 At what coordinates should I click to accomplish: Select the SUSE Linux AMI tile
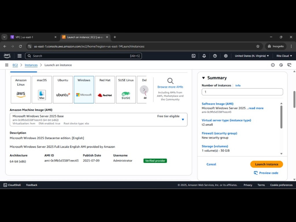click(126, 90)
